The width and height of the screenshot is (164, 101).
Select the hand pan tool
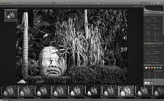point(148,3)
